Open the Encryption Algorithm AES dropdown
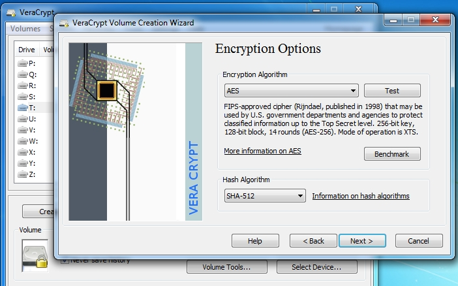The width and height of the screenshot is (458, 286). point(292,91)
